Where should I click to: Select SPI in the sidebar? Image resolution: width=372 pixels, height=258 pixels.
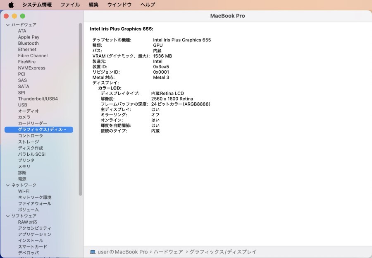(21, 93)
